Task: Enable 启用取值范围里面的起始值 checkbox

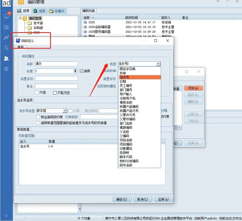Action: [38, 123]
